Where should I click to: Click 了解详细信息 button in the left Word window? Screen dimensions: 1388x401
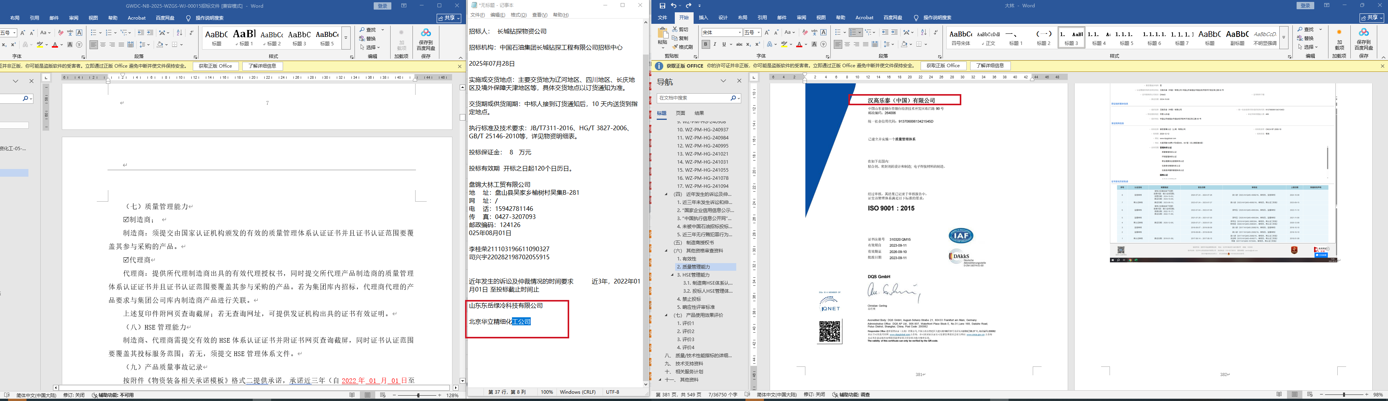pyautogui.click(x=262, y=66)
